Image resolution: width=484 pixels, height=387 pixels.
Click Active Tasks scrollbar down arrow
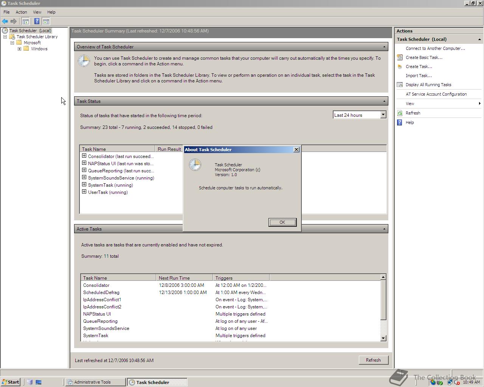click(x=383, y=338)
